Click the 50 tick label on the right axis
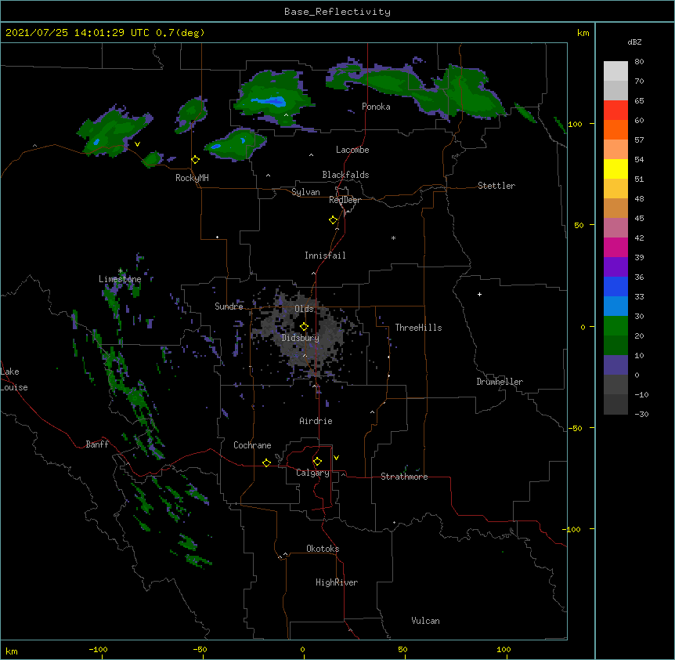The width and height of the screenshot is (675, 660). coord(579,225)
